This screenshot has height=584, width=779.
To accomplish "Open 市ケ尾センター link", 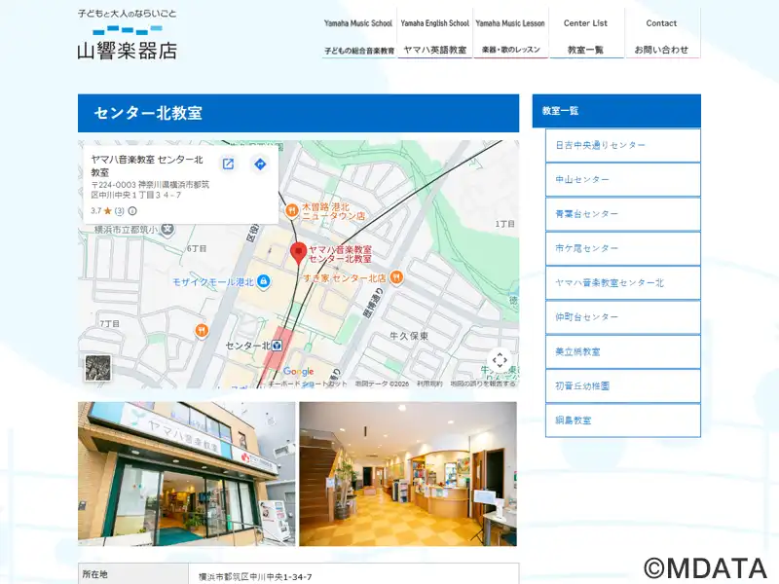I will [x=623, y=248].
